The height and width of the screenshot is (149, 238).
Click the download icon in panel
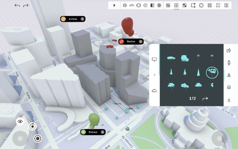(x=229, y=100)
